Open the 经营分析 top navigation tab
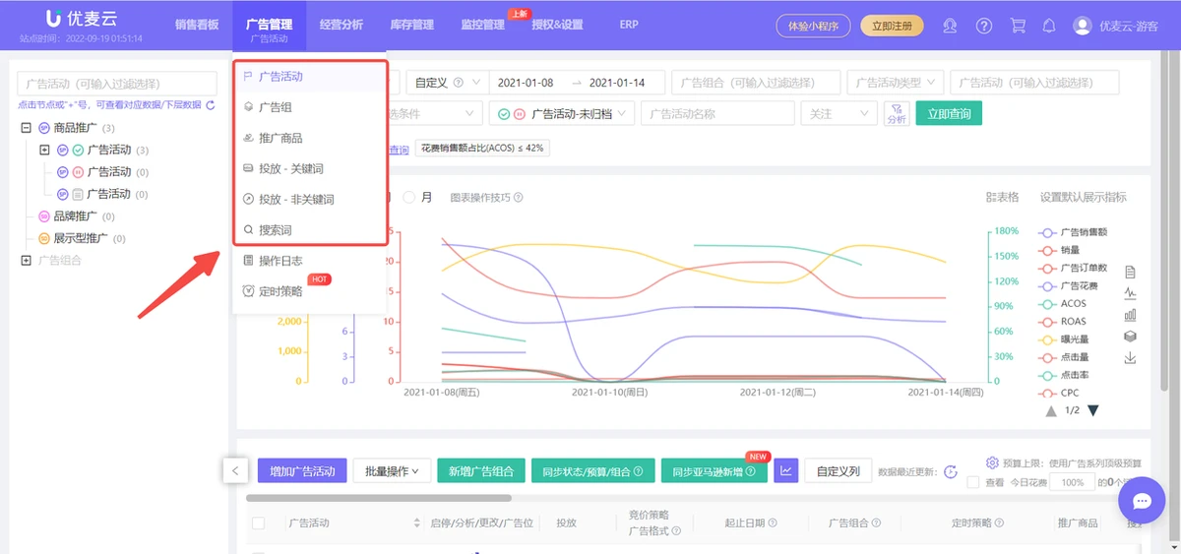1181x554 pixels. tap(341, 25)
